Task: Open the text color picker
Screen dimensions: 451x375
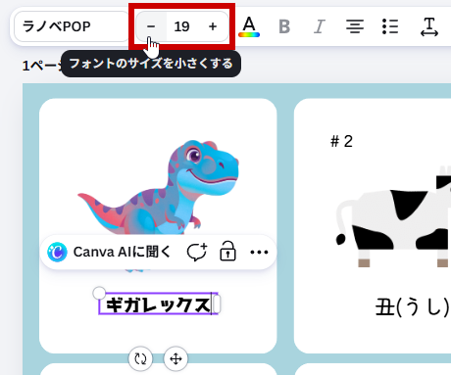Action: click(249, 26)
